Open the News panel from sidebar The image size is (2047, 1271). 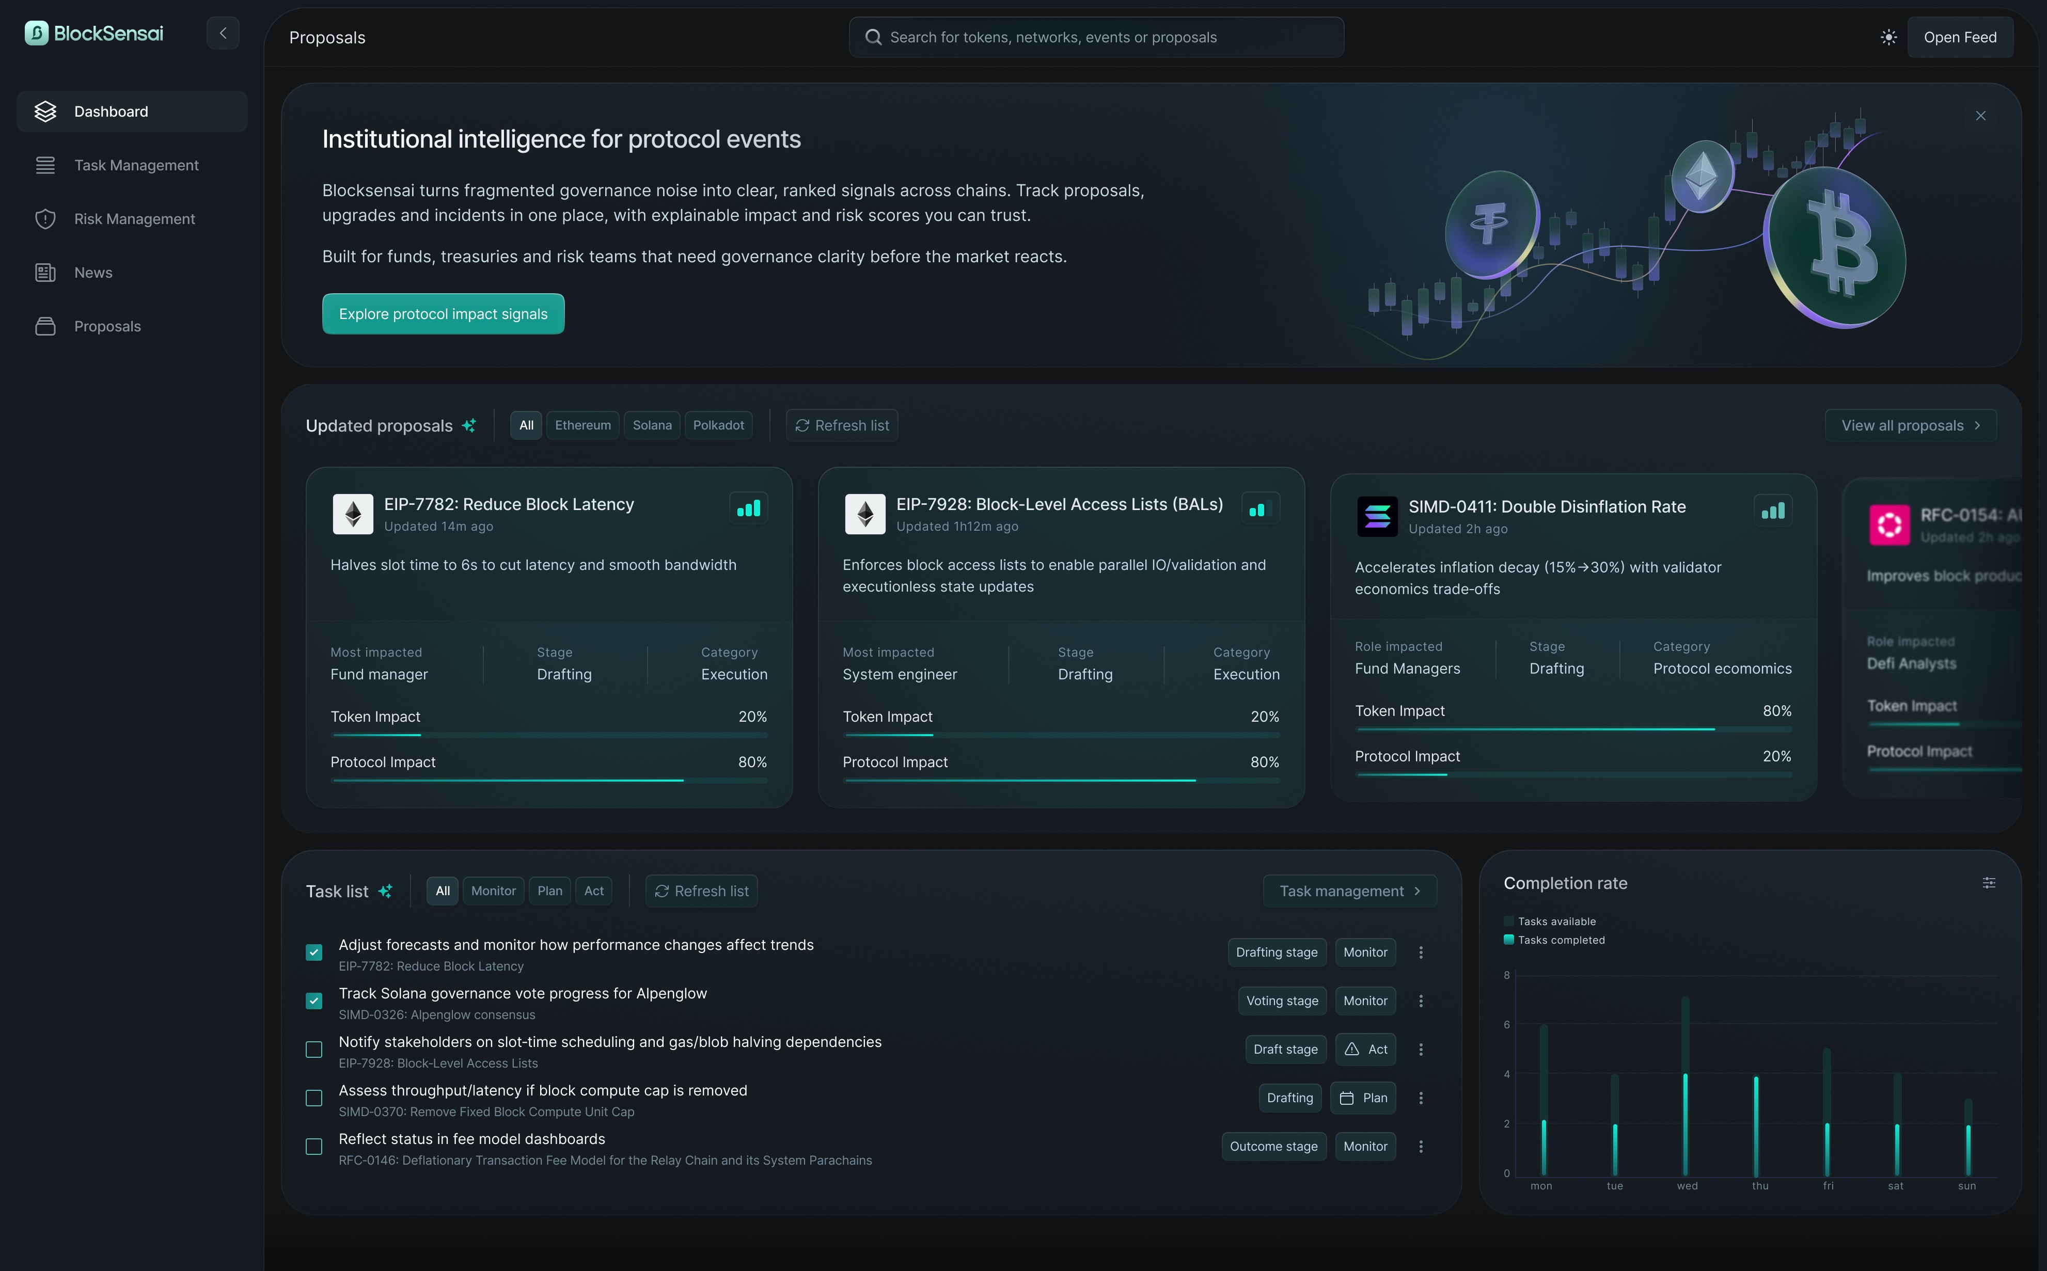tap(92, 273)
